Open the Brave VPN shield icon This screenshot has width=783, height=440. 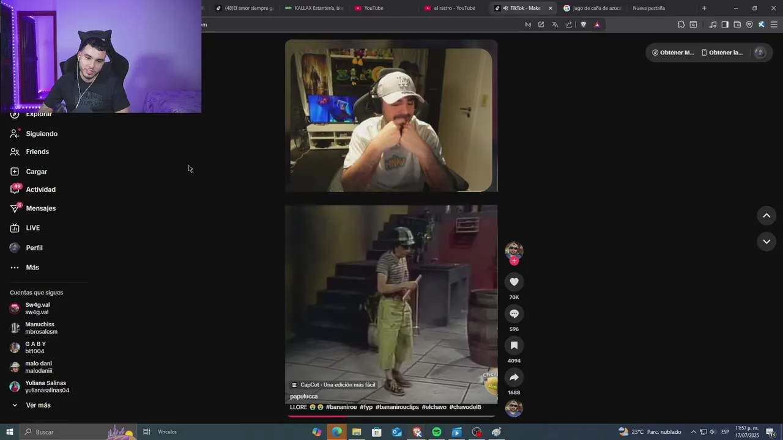[749, 24]
